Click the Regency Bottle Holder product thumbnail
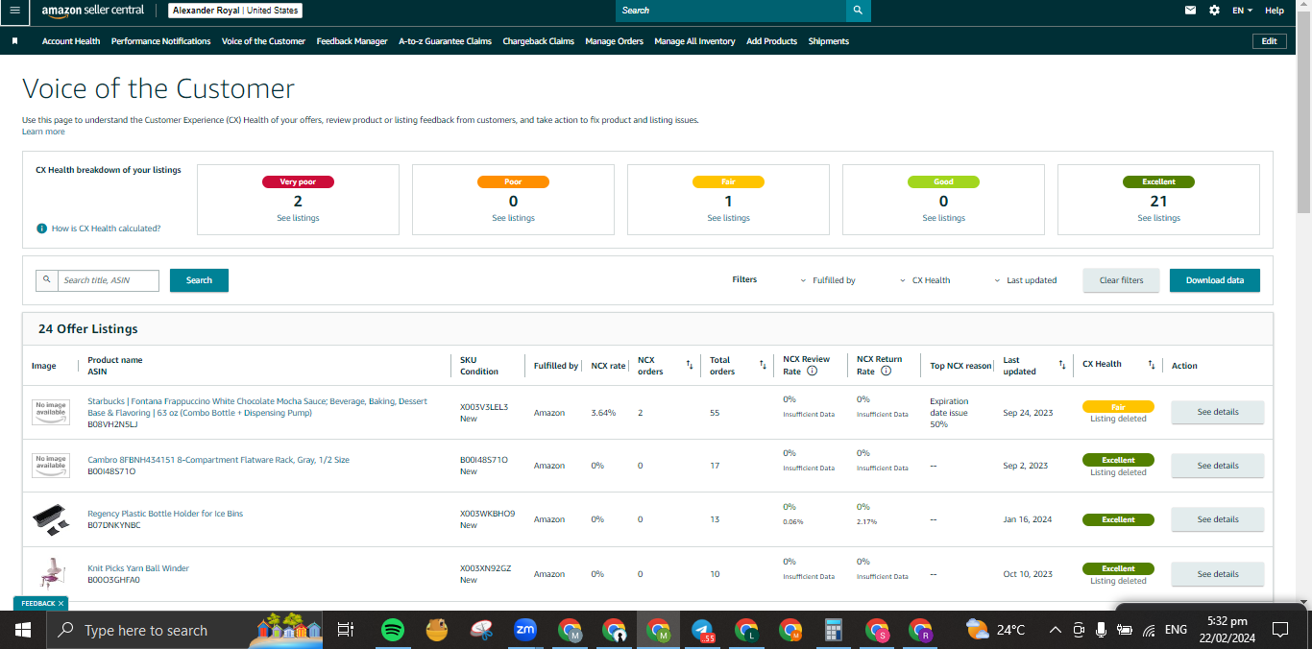The width and height of the screenshot is (1312, 649). point(51,519)
